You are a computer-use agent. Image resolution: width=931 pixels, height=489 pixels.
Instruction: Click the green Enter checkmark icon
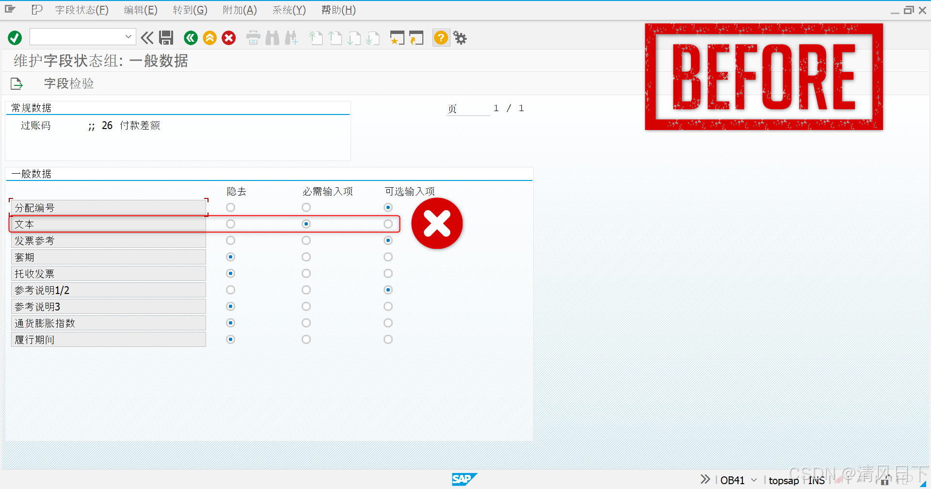14,37
